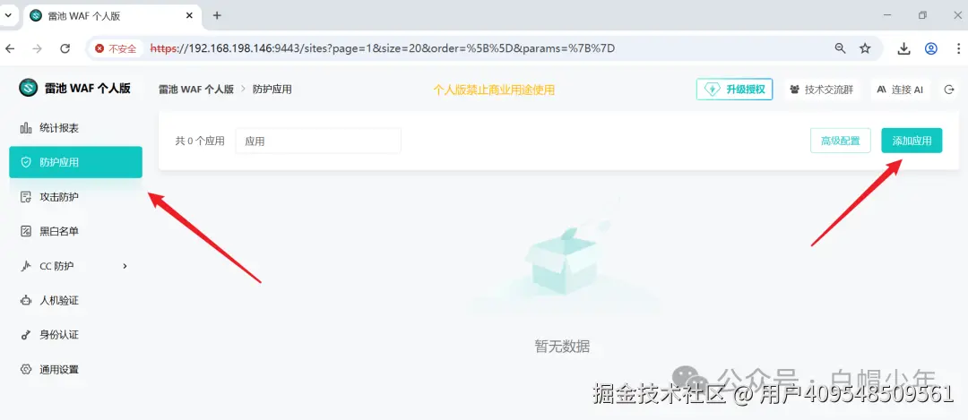Screen dimensions: 968x420
Task: Click the pulse icon beside CC 防护
Action: pyautogui.click(x=26, y=266)
